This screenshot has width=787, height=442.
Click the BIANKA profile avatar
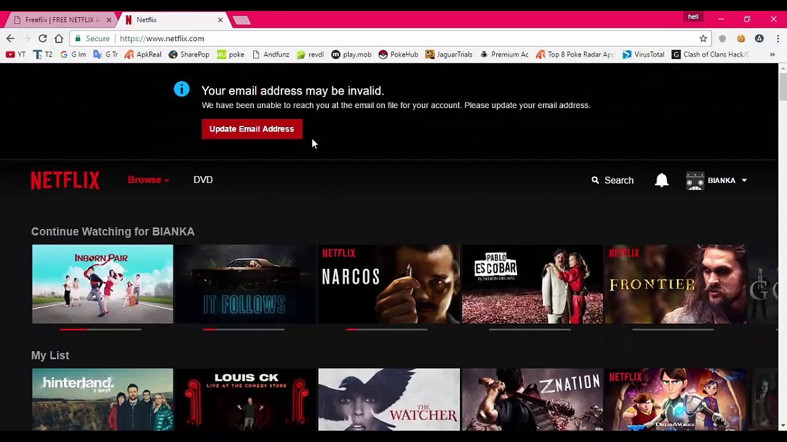(695, 180)
